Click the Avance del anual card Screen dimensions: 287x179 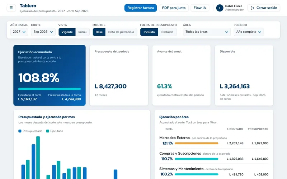[x=182, y=75]
